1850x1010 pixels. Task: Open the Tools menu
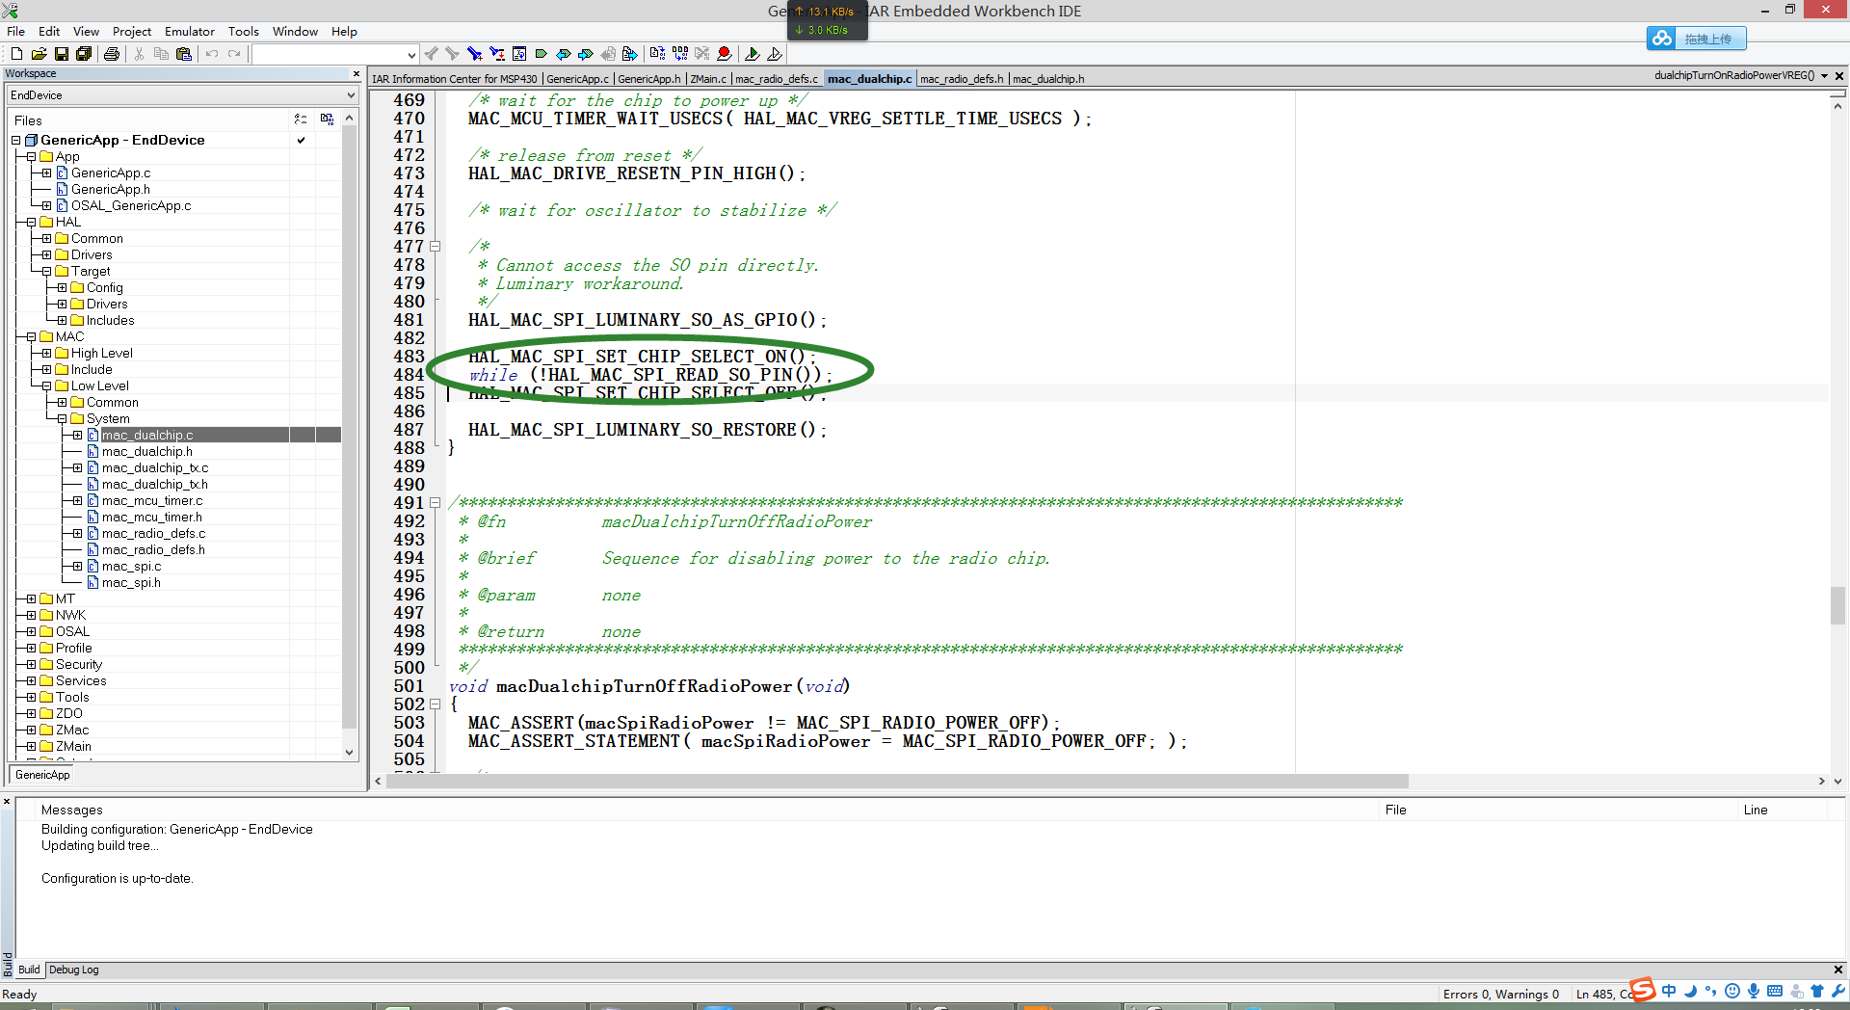tap(244, 31)
